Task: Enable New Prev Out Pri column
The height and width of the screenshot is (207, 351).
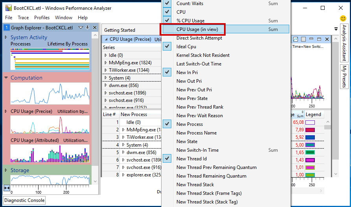Action: pos(194,90)
